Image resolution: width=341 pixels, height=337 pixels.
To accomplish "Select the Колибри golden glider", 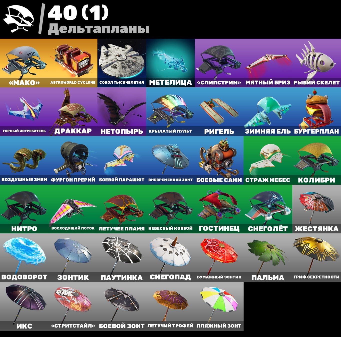I will click(x=317, y=160).
